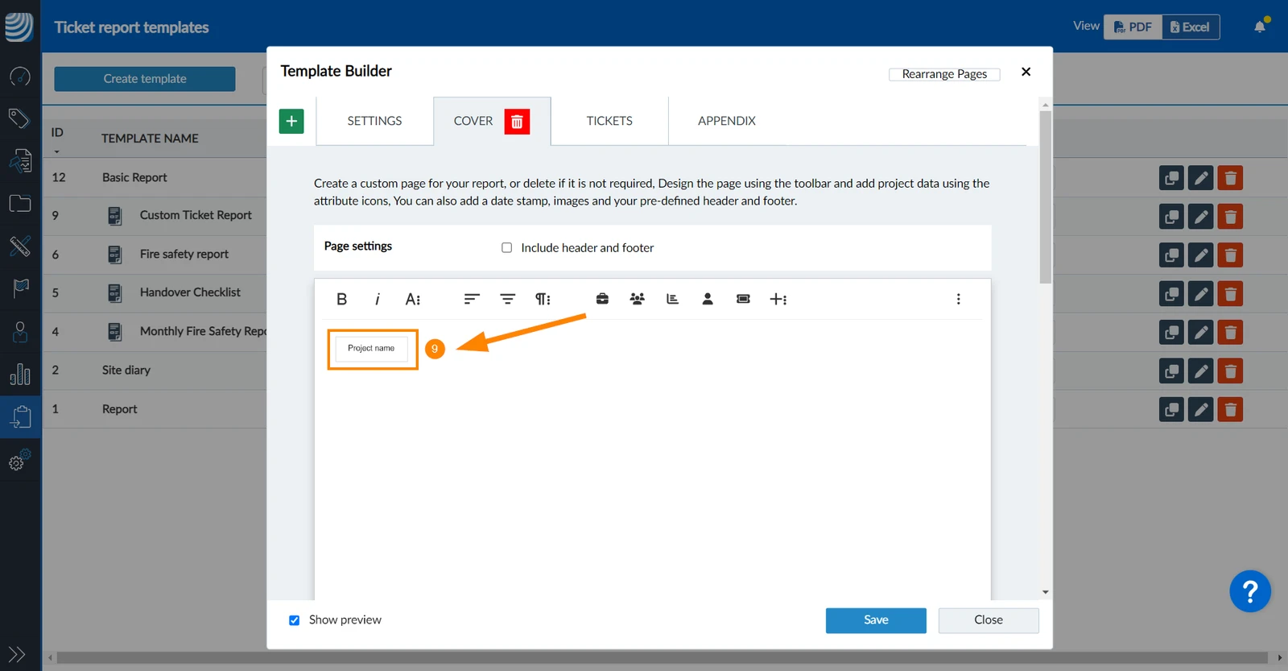Toggle bold formatting in editor toolbar

341,299
